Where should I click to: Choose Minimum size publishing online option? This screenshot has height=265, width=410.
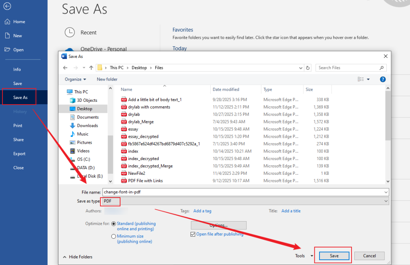click(113, 236)
